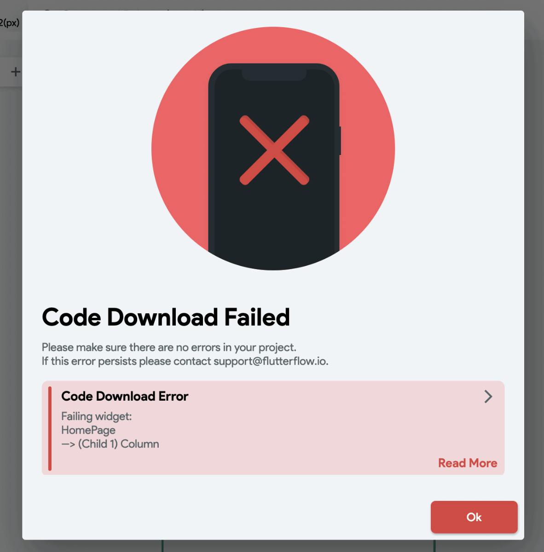This screenshot has width=544, height=552.
Task: Click the dimmed area below the dialog
Action: 276,546
